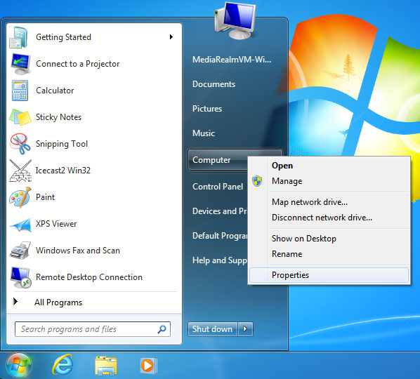The width and height of the screenshot is (420, 379).
Task: Click the Windows Fax and Scan text
Action: 78,251
